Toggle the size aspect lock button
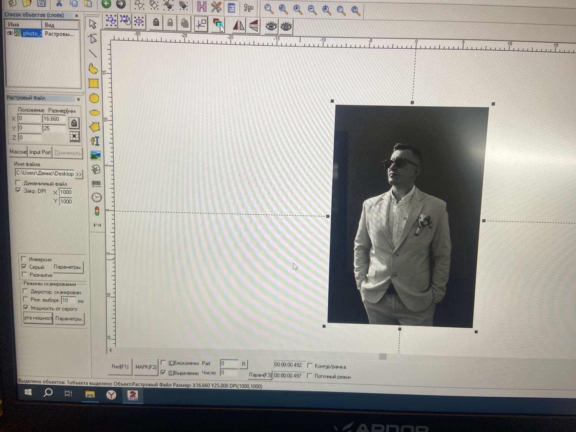 [x=74, y=123]
